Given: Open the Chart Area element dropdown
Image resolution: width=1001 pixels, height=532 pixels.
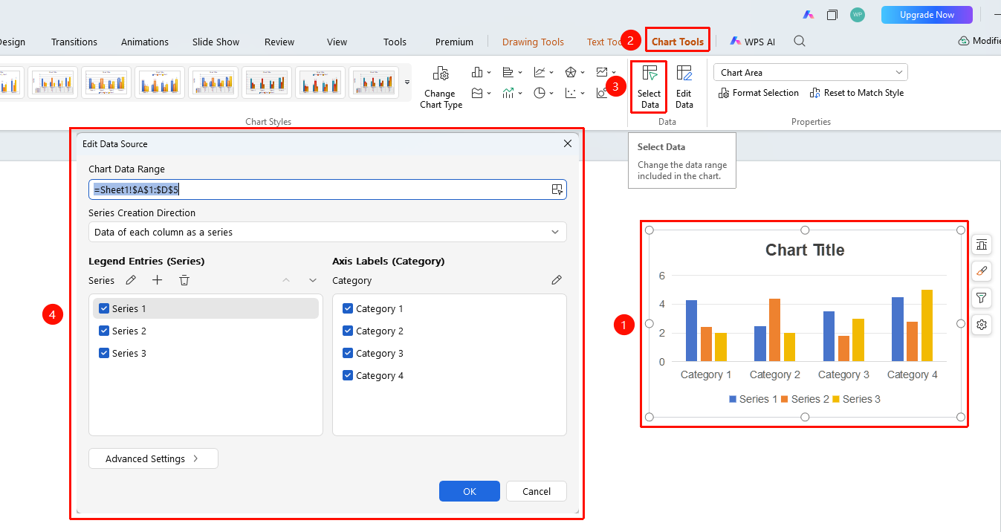Looking at the screenshot, I should pyautogui.click(x=811, y=72).
